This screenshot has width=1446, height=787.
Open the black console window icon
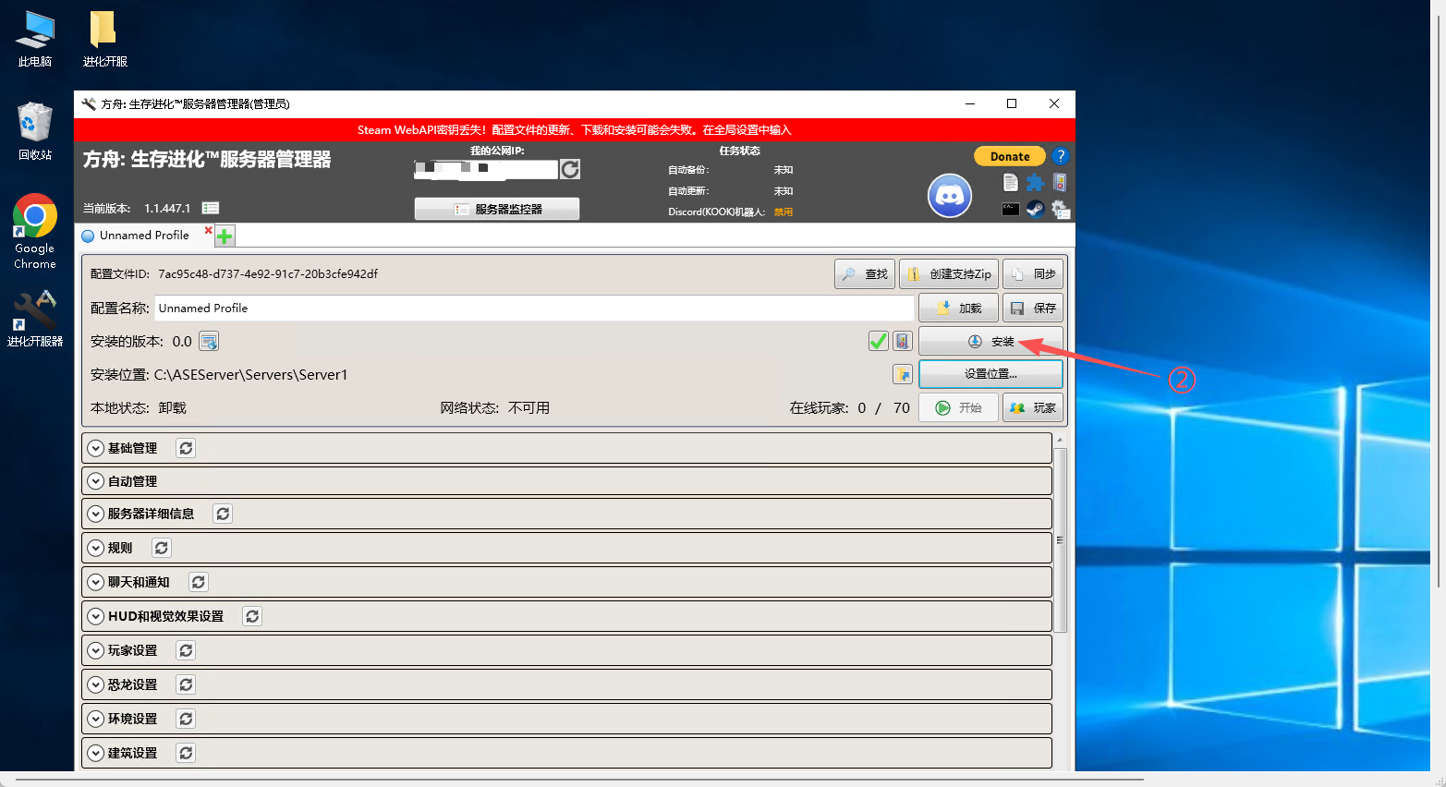(x=1011, y=210)
